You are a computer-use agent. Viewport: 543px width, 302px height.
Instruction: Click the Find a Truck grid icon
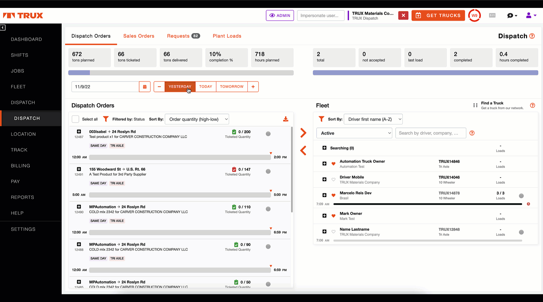coord(475,105)
